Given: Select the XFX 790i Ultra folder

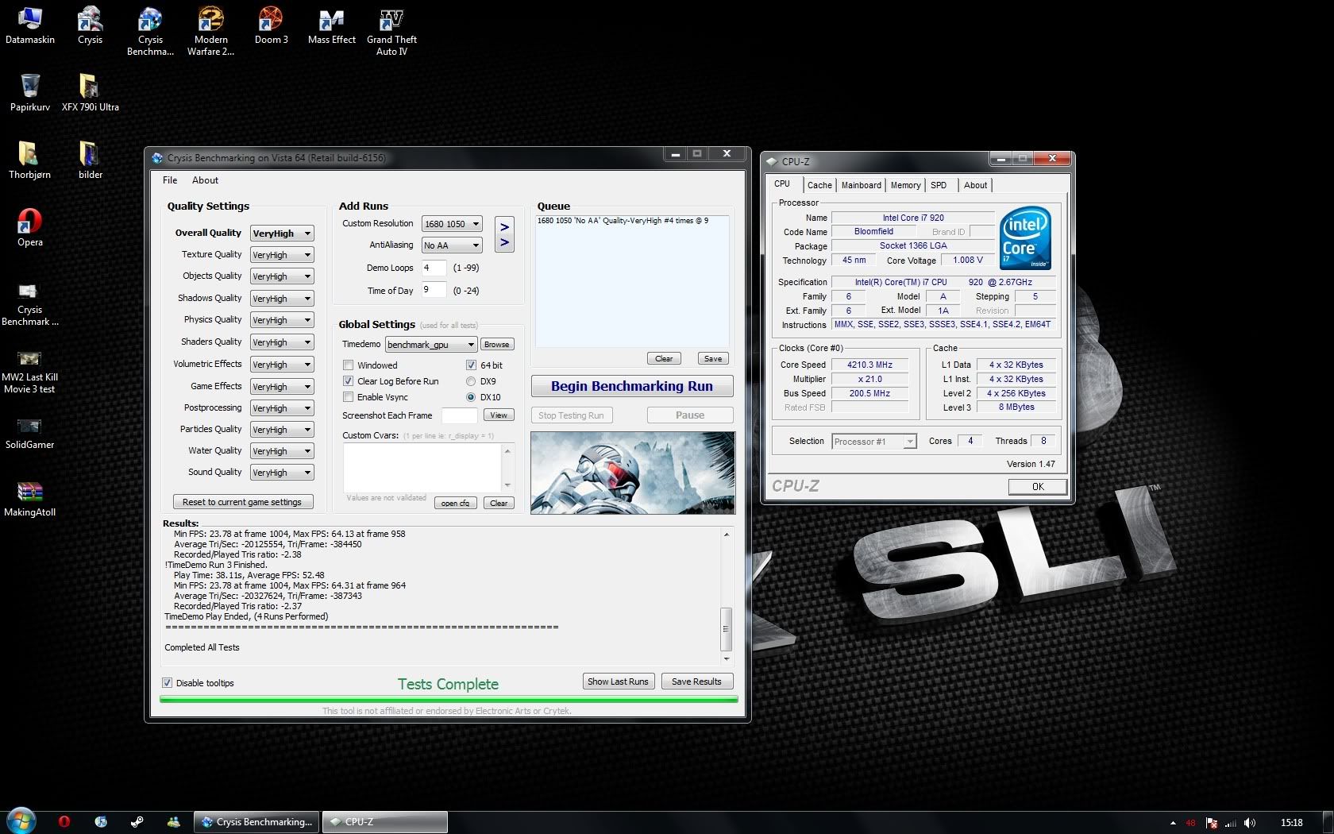Looking at the screenshot, I should coord(90,92).
